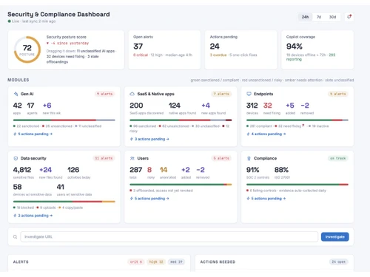The height and width of the screenshot is (277, 370).
Task: Switch to 7d time range
Action: pyautogui.click(x=319, y=17)
